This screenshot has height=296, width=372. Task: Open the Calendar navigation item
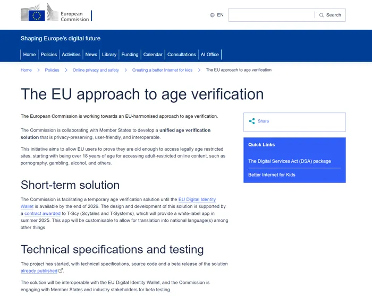153,55
